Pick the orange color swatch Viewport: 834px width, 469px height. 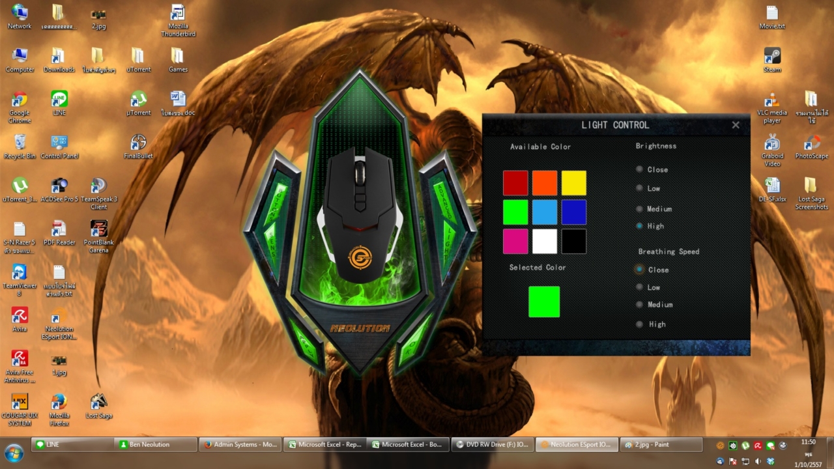(545, 183)
